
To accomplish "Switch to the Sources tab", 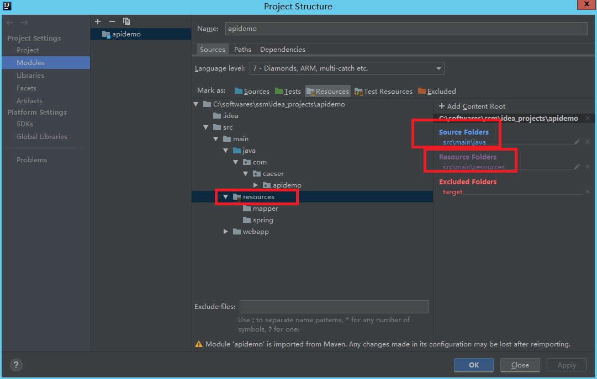I will click(x=213, y=50).
